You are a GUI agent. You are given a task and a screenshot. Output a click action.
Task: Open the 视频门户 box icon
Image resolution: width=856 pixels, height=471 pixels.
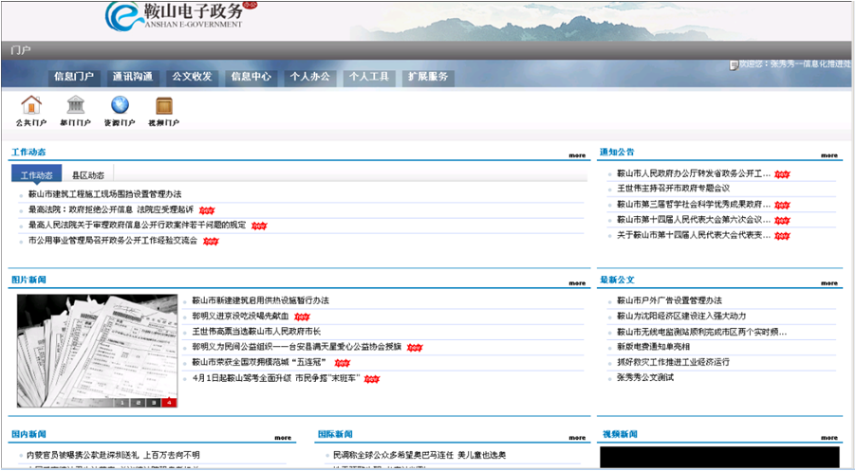tap(164, 105)
